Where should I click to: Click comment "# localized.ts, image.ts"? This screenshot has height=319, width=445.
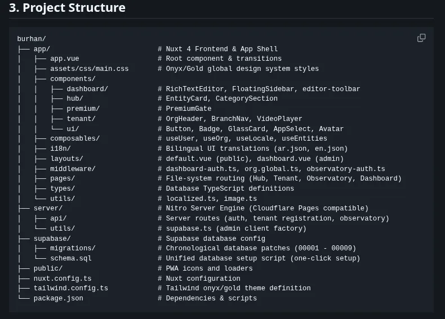[x=207, y=199]
